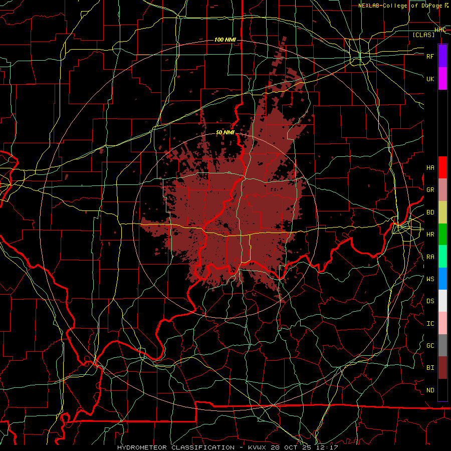Select the IC pink legend swatch
Screen dimensions: 451x451
(442, 323)
